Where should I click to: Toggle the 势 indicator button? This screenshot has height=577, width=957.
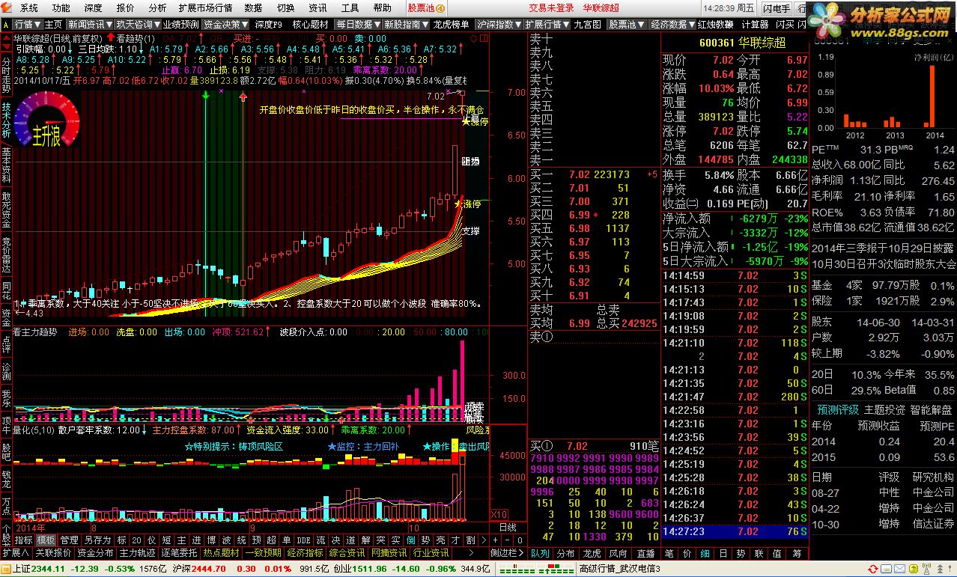(x=425, y=540)
